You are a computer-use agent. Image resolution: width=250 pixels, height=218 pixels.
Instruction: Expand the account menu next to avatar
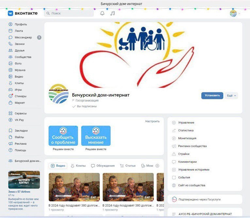[x=239, y=13]
